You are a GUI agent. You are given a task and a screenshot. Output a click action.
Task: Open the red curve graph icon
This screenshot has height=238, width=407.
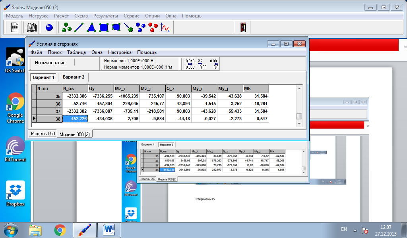click(x=165, y=27)
